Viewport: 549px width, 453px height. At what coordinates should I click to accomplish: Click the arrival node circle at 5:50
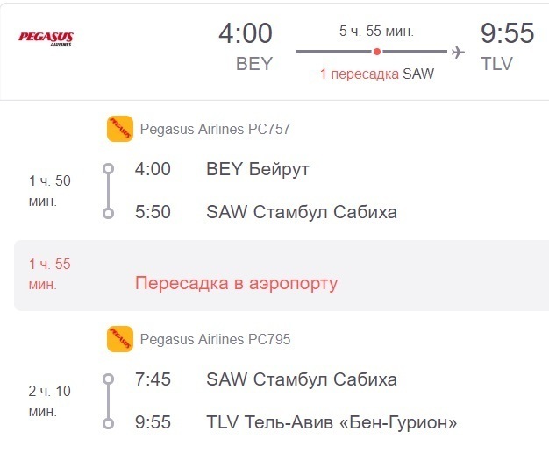(108, 212)
